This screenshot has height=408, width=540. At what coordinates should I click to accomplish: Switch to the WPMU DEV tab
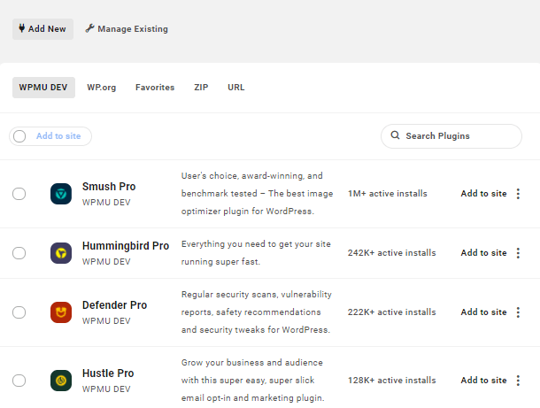43,88
